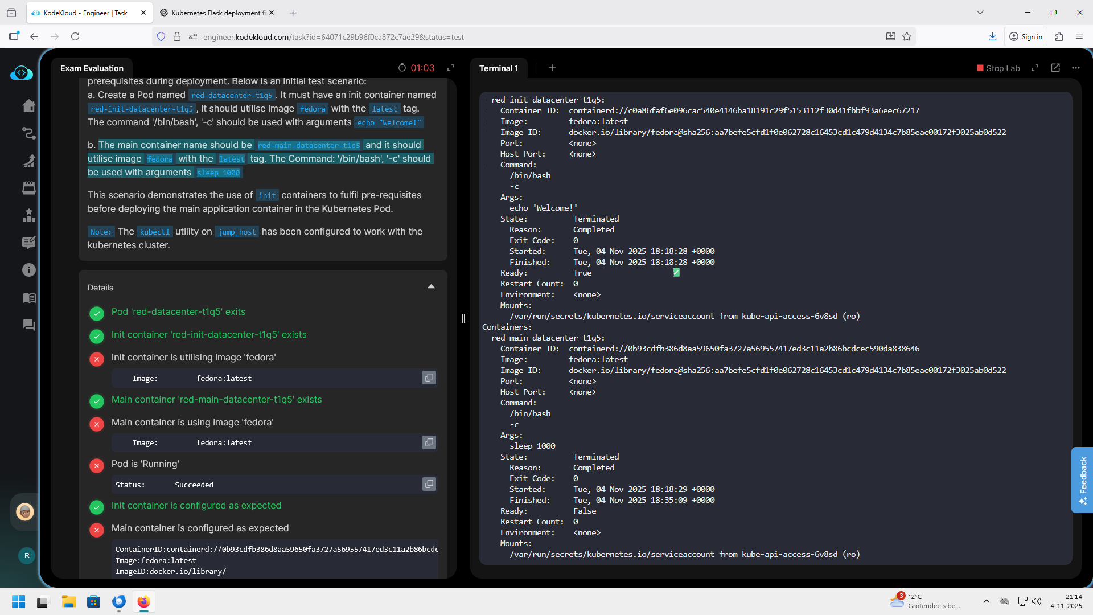1093x615 pixels.
Task: Open the leaderboard podium sidebar icon
Action: tap(28, 215)
